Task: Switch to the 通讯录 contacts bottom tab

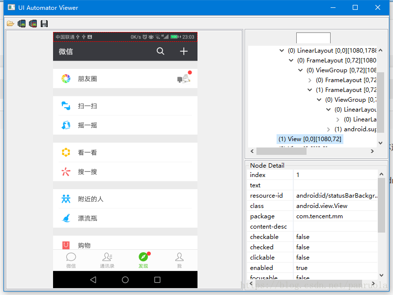Action: point(107,261)
